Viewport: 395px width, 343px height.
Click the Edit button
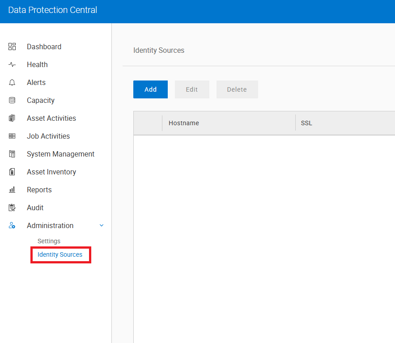[x=192, y=89]
